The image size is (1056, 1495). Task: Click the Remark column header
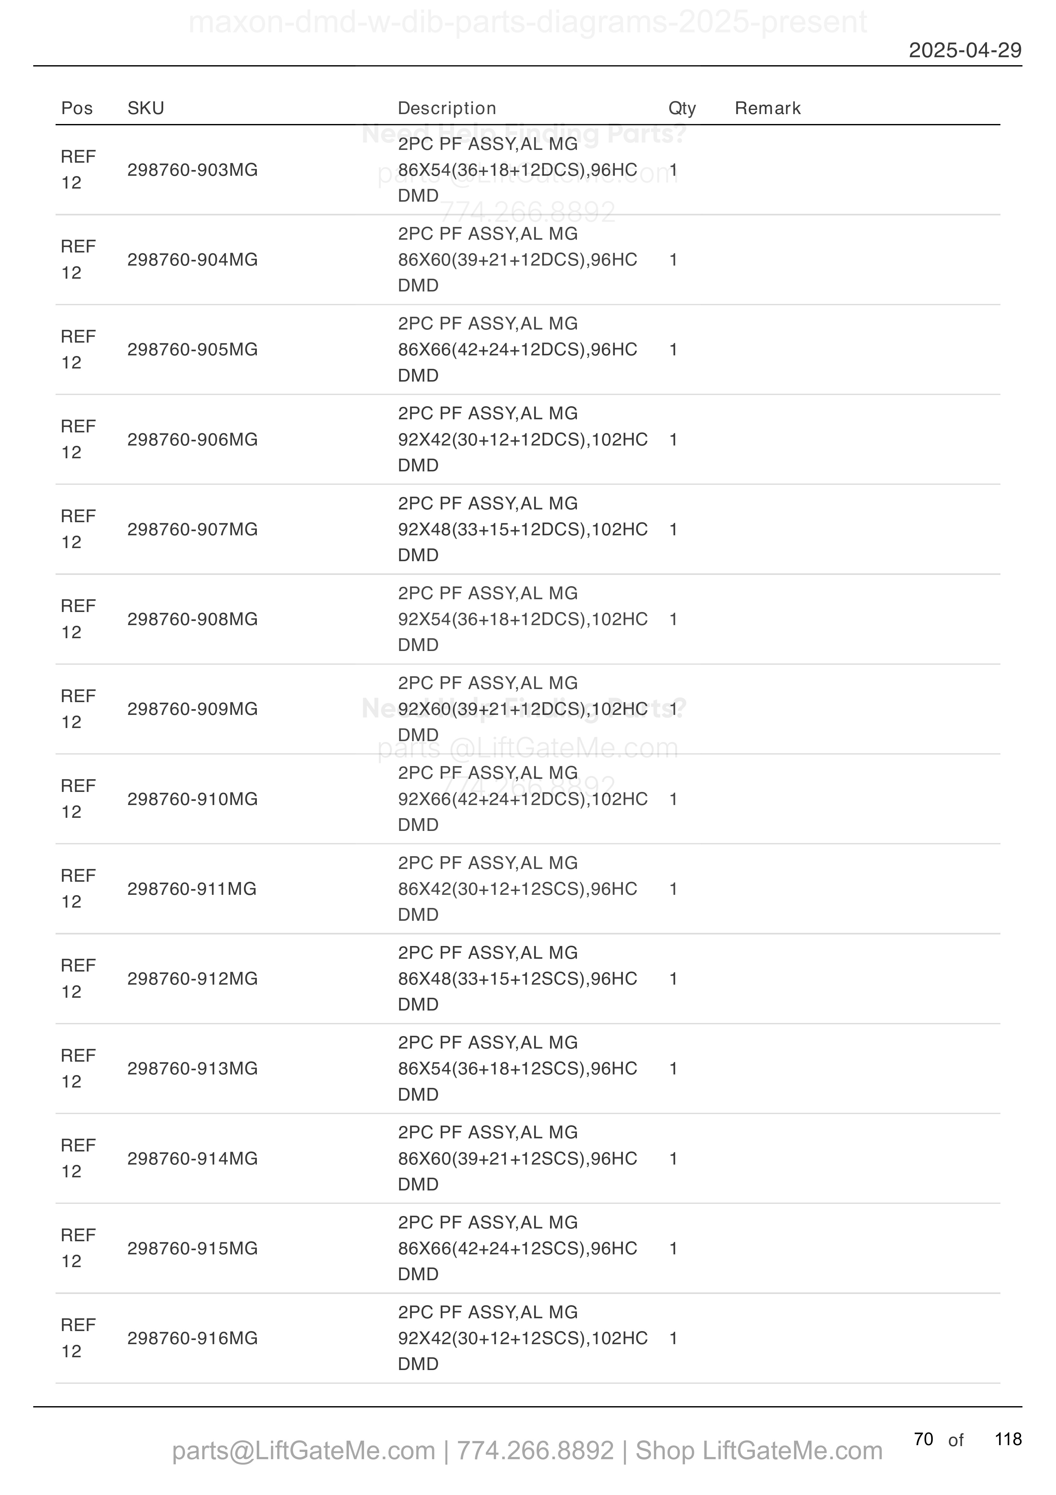[x=768, y=108]
